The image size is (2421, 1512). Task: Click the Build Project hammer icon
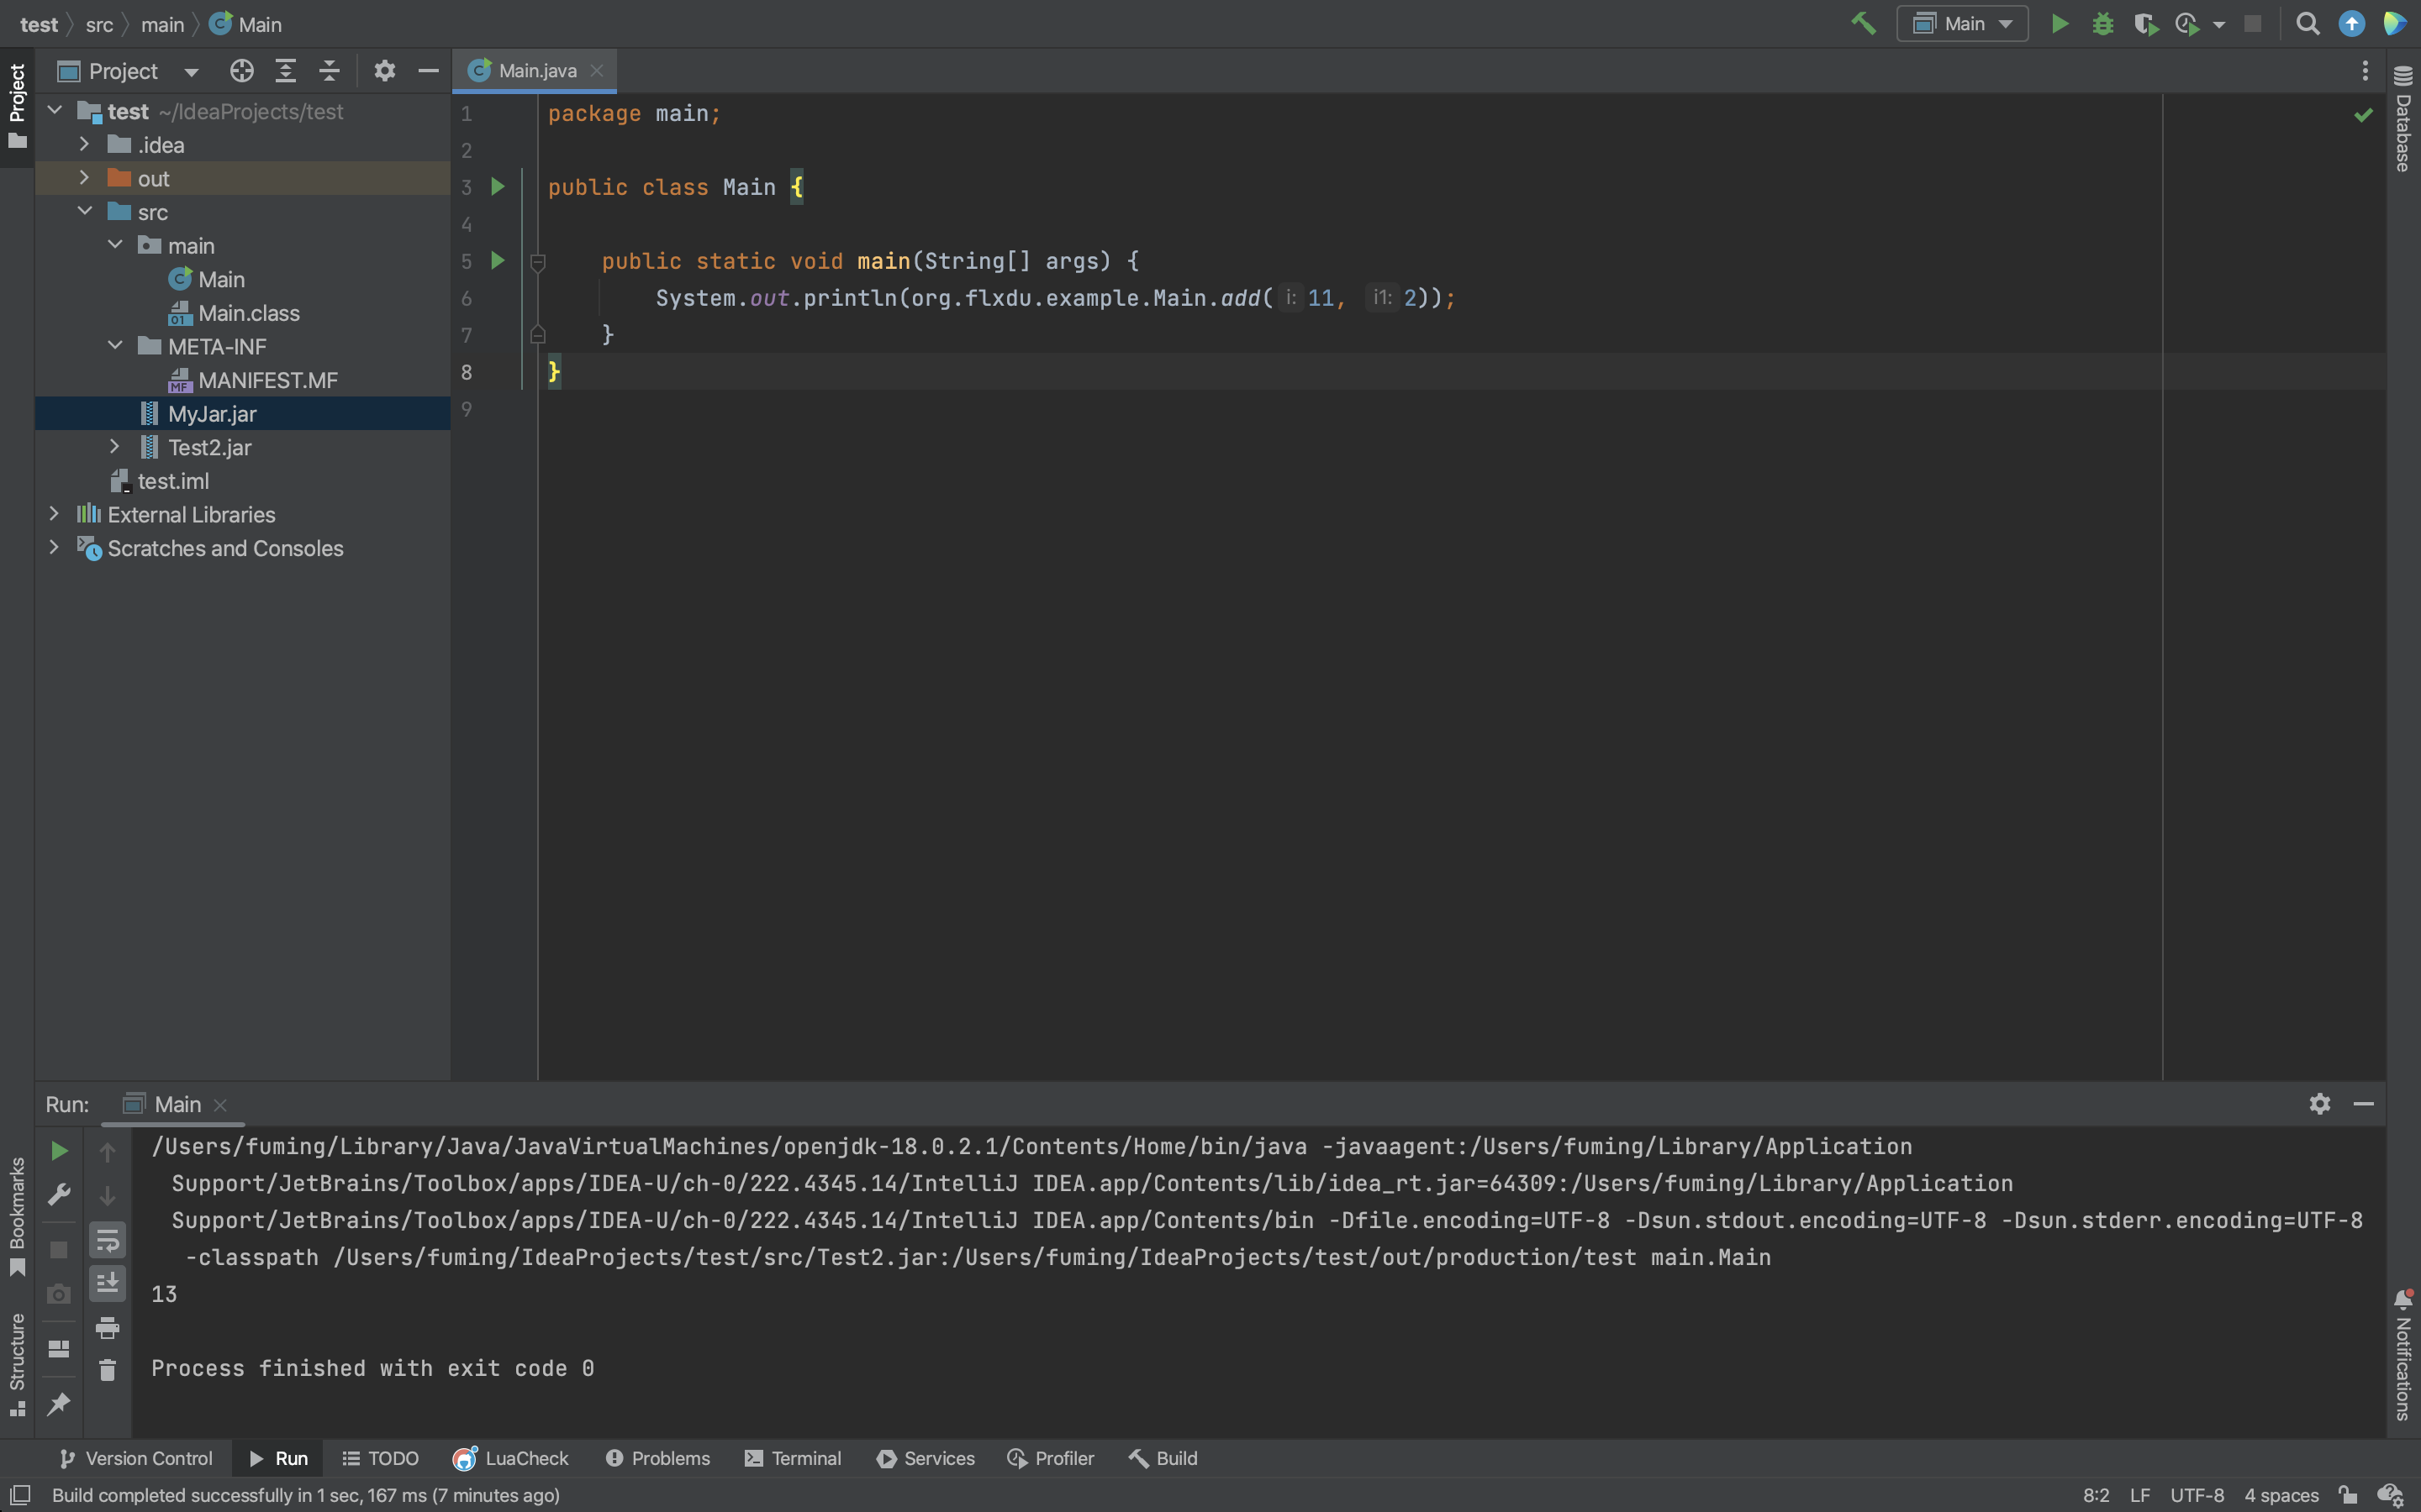pyautogui.click(x=1863, y=23)
